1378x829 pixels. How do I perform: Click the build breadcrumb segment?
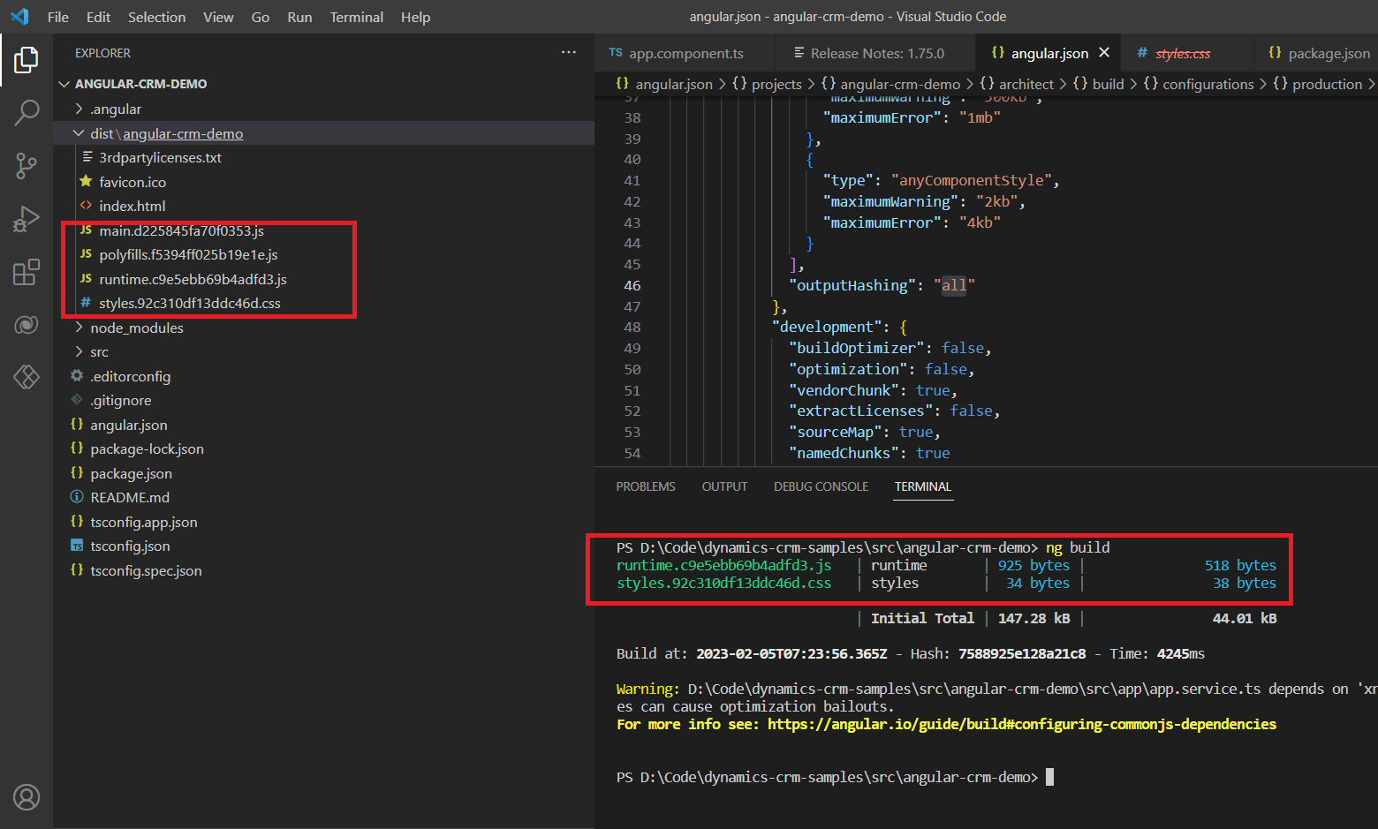(x=1109, y=84)
